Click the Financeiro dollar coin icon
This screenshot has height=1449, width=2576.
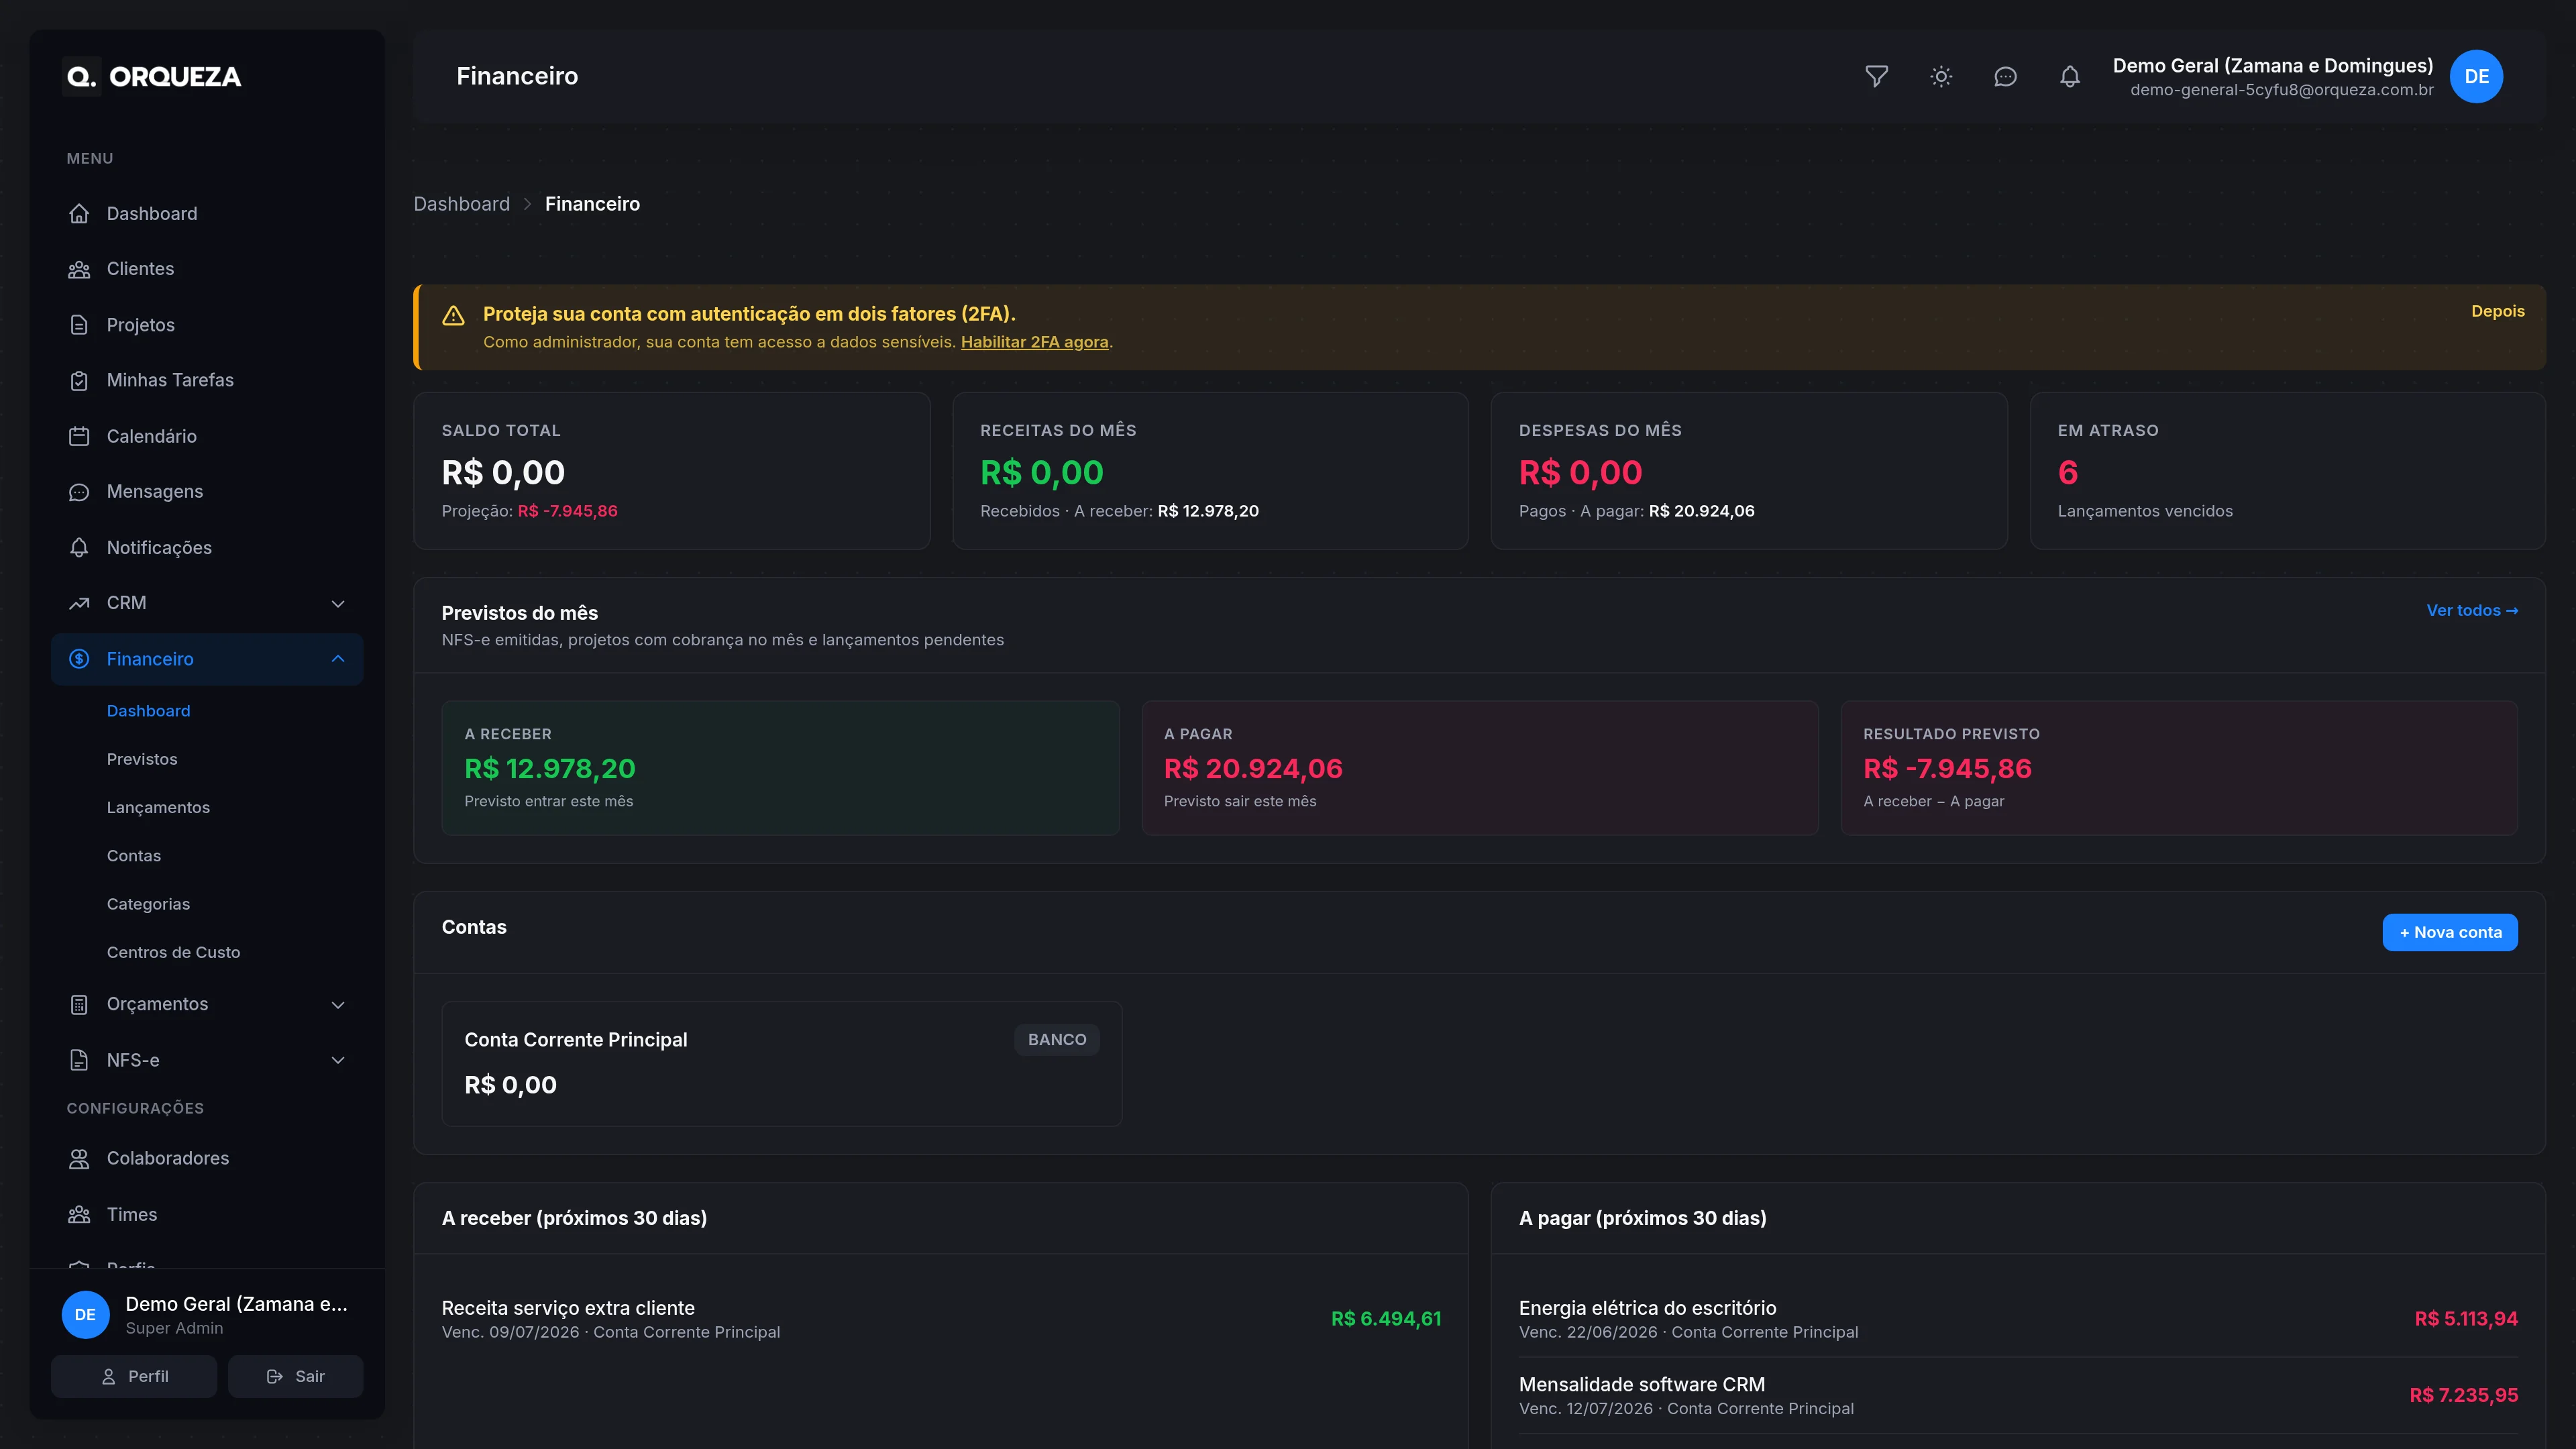click(79, 659)
